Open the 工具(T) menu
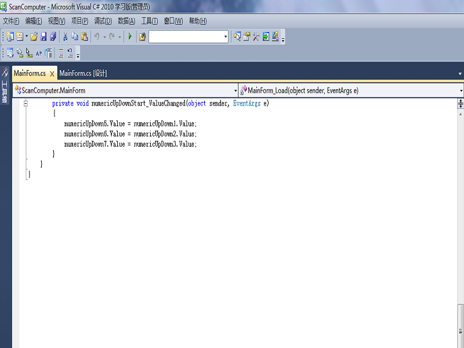Image resolution: width=464 pixels, height=348 pixels. coord(149,21)
